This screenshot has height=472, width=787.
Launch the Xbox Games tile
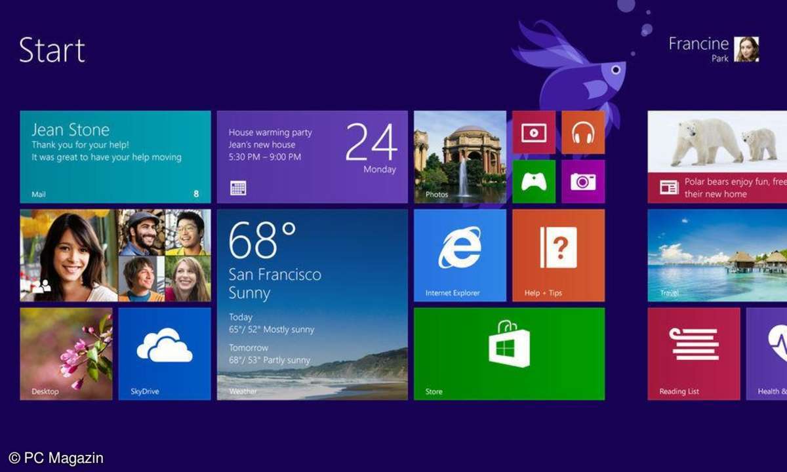pos(534,182)
